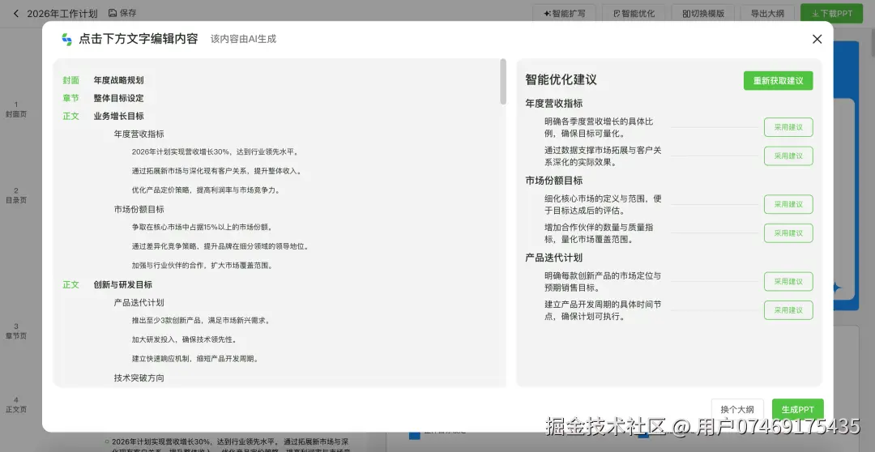The width and height of the screenshot is (875, 452).
Task: Click the green 生成PPT button
Action: [797, 410]
